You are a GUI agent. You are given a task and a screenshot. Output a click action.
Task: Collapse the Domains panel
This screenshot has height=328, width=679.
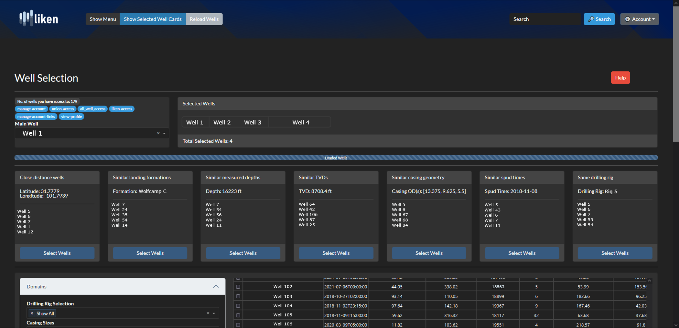pos(216,287)
